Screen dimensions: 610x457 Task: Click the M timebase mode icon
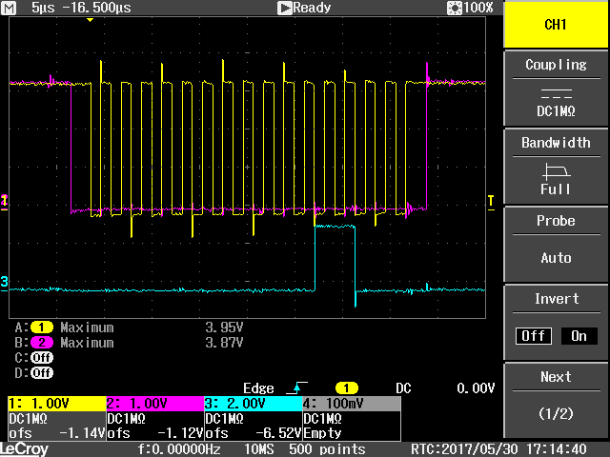pyautogui.click(x=9, y=8)
